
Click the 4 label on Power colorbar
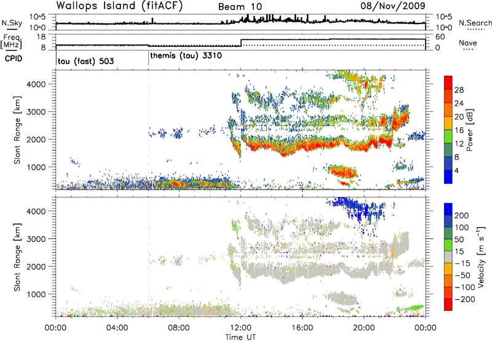(456, 171)
